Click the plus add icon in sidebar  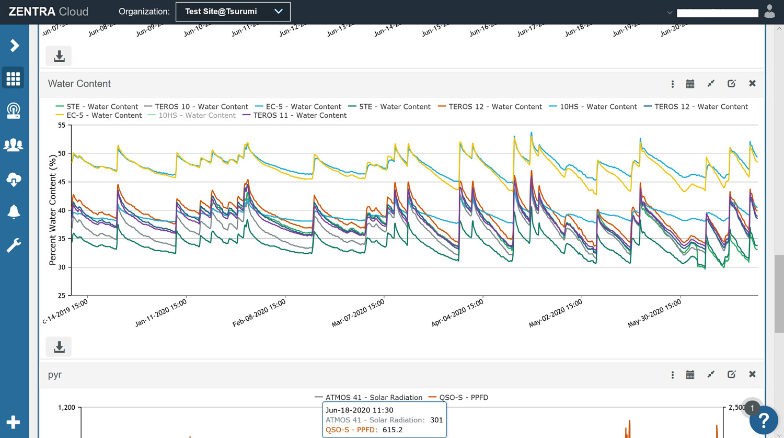point(14,422)
